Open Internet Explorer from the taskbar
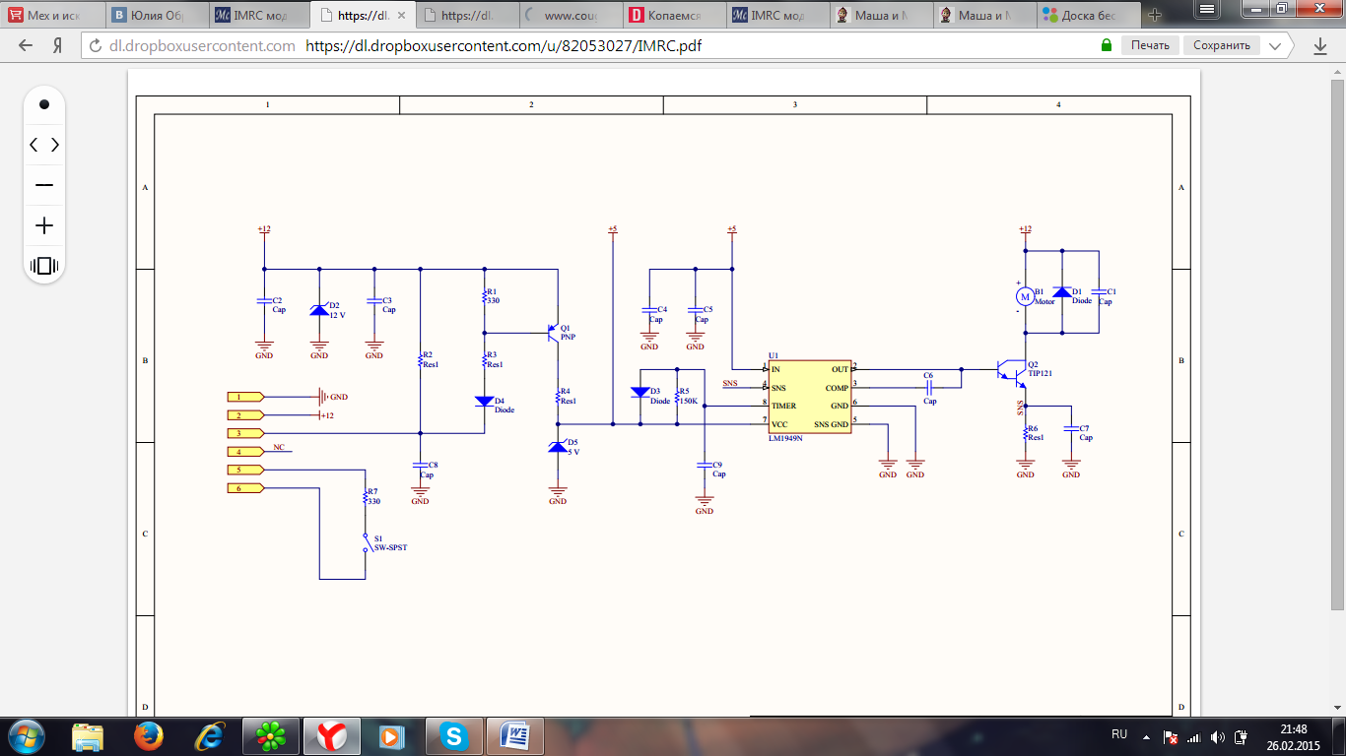 tap(209, 735)
